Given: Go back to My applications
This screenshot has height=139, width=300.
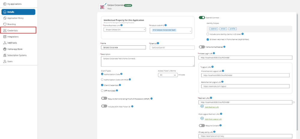Looking at the screenshot, I should (13, 4).
